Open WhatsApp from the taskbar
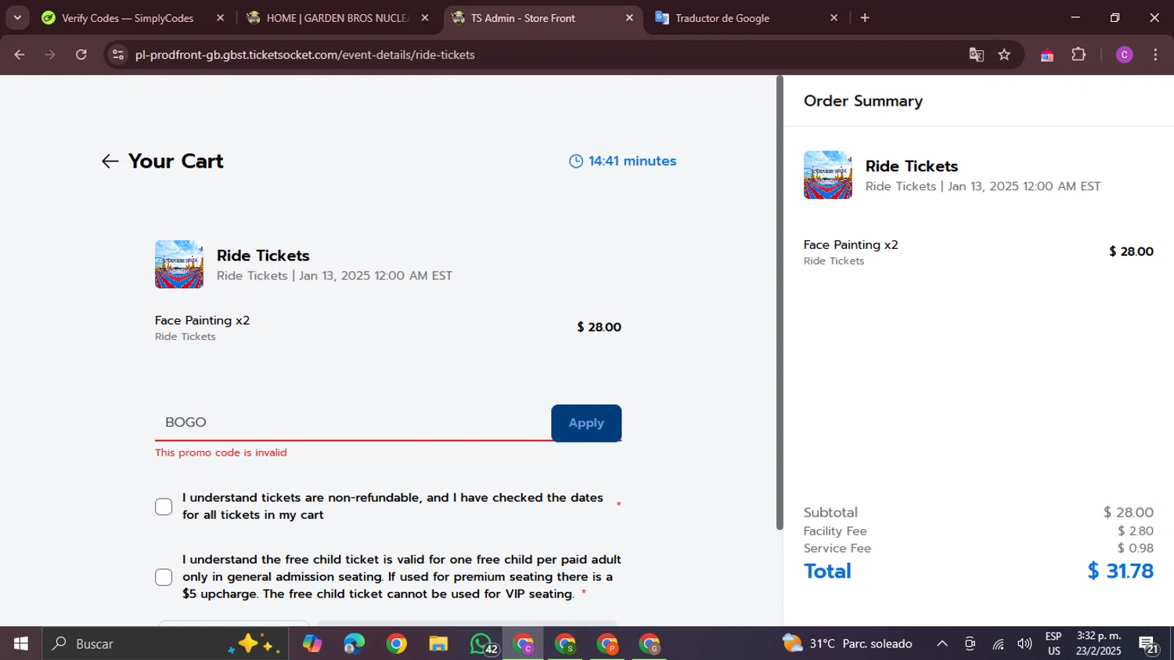The height and width of the screenshot is (660, 1174). tap(482, 644)
